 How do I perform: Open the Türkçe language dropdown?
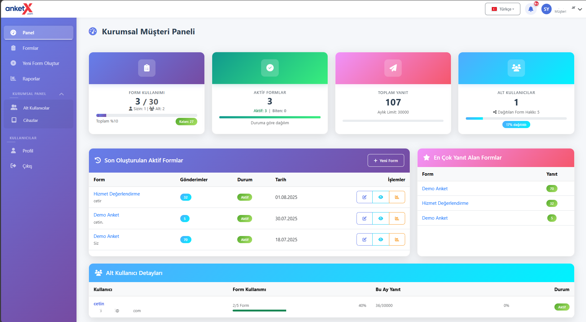[502, 9]
